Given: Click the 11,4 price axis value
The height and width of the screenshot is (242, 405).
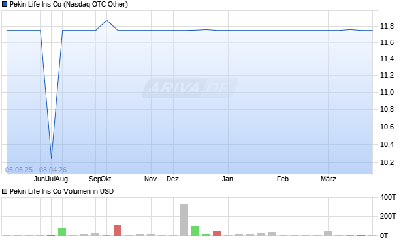Looking at the screenshot, I should click(x=387, y=59).
